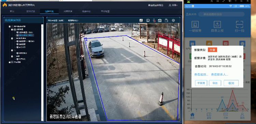
Task: Open the gear settings icon above video
Action: pyautogui.click(x=173, y=20)
